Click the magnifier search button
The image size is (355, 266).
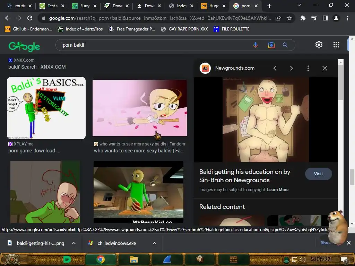click(285, 45)
